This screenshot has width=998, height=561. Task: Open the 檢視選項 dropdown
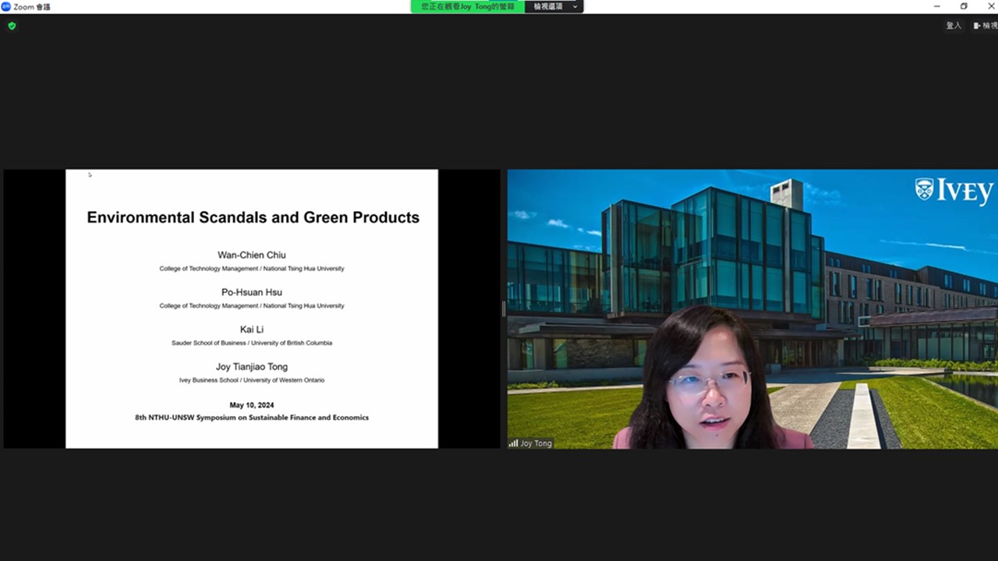coord(554,6)
